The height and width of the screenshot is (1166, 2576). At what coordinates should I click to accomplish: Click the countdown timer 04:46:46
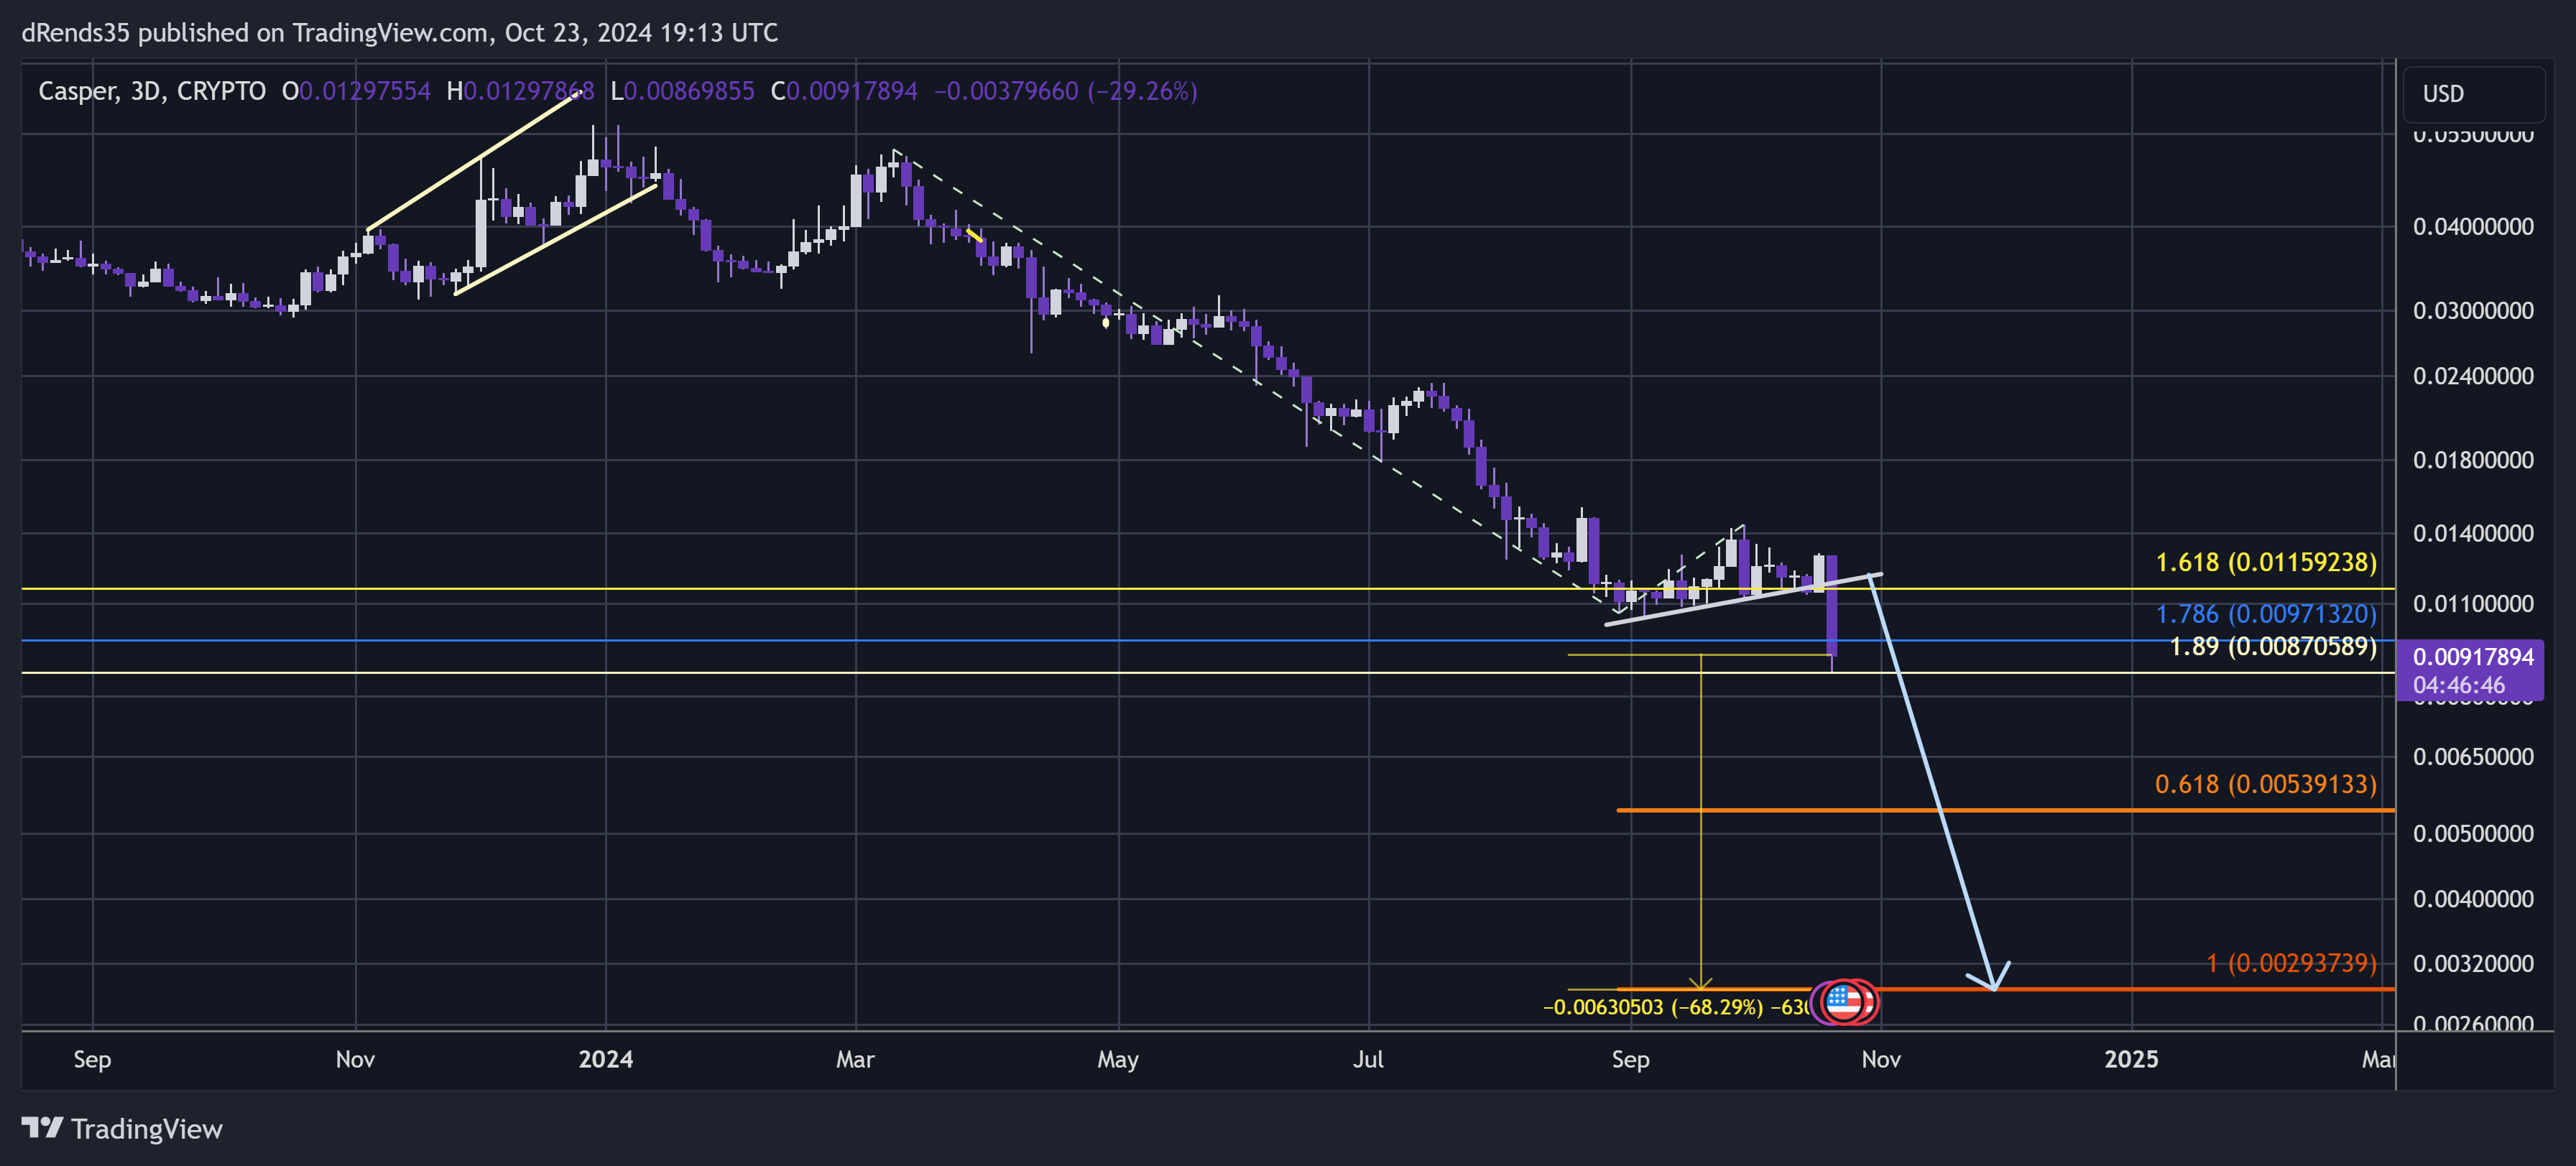pyautogui.click(x=2458, y=685)
